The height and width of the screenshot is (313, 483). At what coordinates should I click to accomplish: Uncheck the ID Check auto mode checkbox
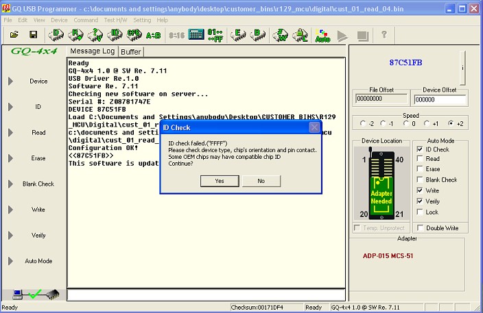420,149
